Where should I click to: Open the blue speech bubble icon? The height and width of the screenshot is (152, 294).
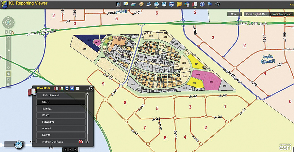(210, 4)
